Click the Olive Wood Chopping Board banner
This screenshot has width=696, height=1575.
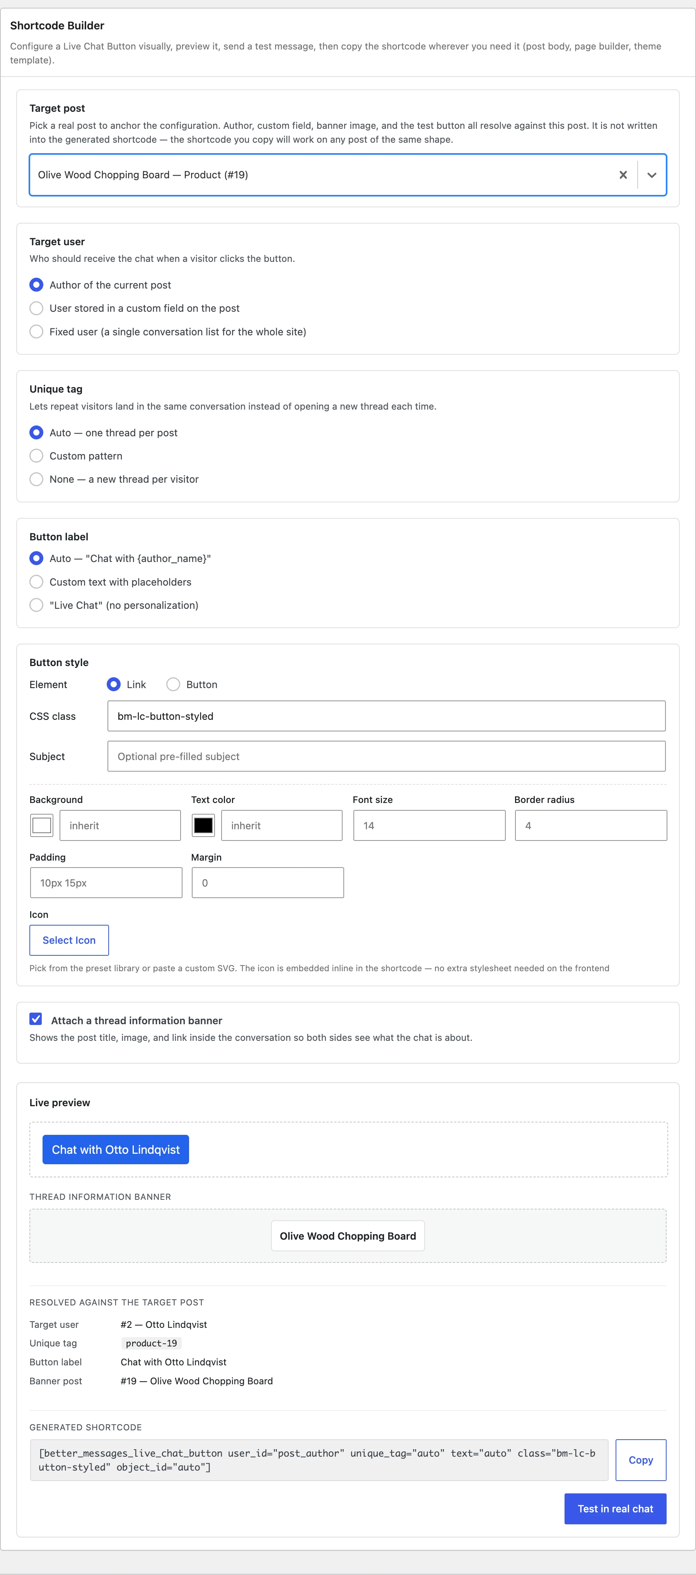tap(348, 1236)
